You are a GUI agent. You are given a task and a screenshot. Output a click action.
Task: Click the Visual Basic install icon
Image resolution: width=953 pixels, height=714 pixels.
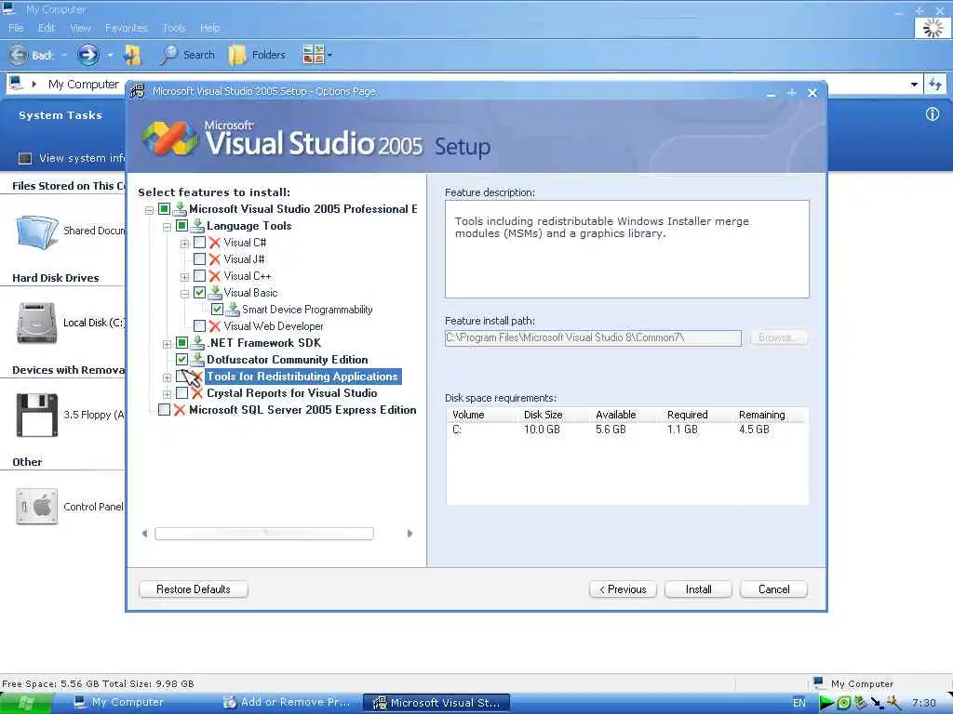(x=215, y=293)
